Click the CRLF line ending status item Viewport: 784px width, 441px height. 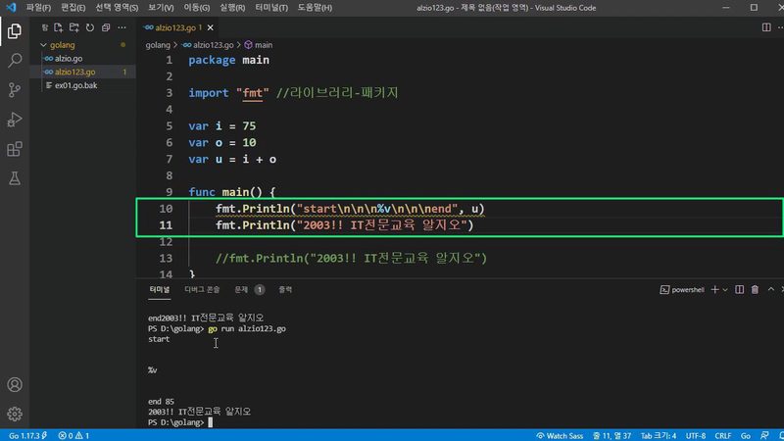click(x=723, y=435)
